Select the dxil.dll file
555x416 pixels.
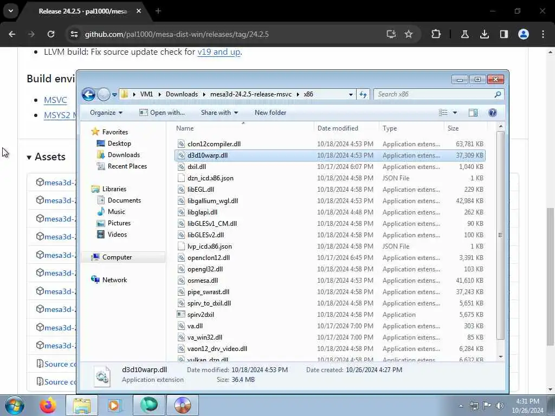click(197, 167)
